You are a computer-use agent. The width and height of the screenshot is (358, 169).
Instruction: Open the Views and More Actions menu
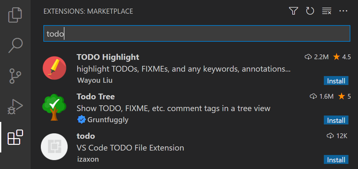(x=343, y=11)
